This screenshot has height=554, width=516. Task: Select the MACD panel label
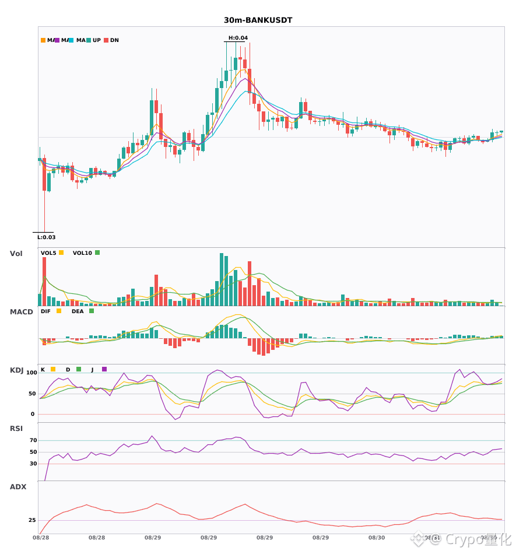(x=21, y=312)
